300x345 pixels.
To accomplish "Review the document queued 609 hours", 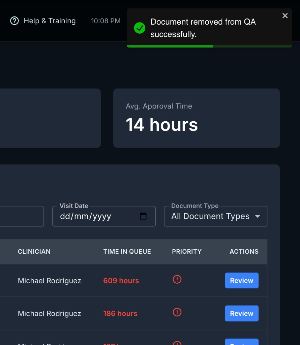I will coord(241,281).
